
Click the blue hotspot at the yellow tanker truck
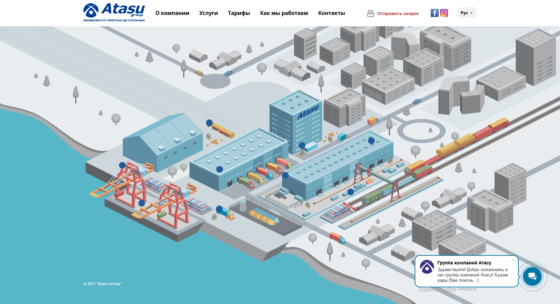209,123
